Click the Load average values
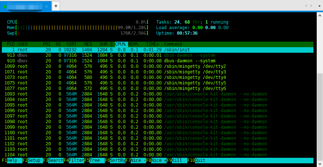Screen dimensions: 323x167 click(x=210, y=28)
